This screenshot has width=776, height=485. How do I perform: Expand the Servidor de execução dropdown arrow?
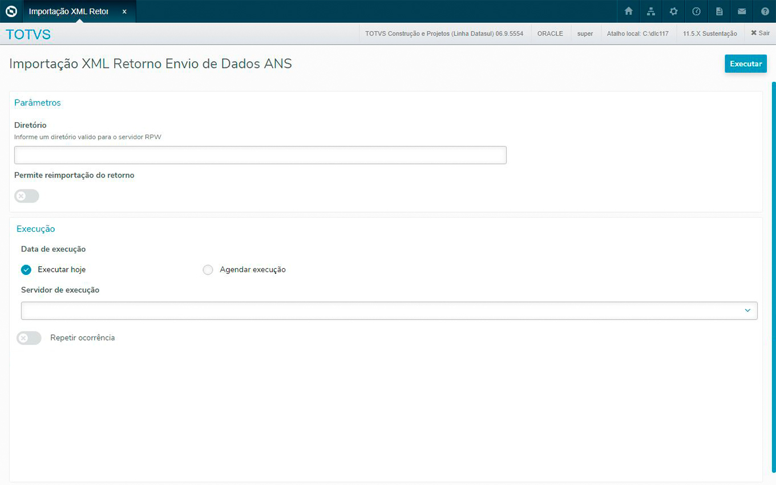coord(747,311)
